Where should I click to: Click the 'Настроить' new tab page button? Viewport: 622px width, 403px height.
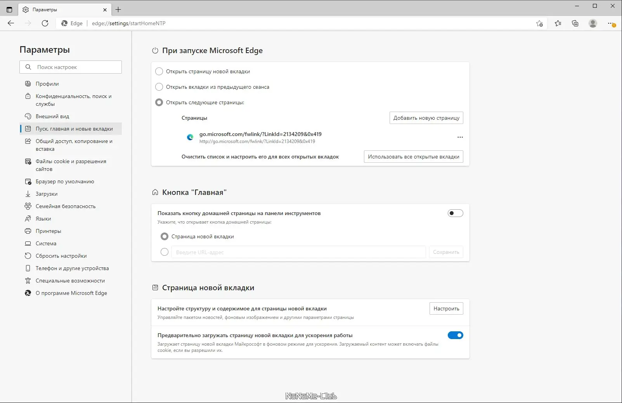click(446, 308)
